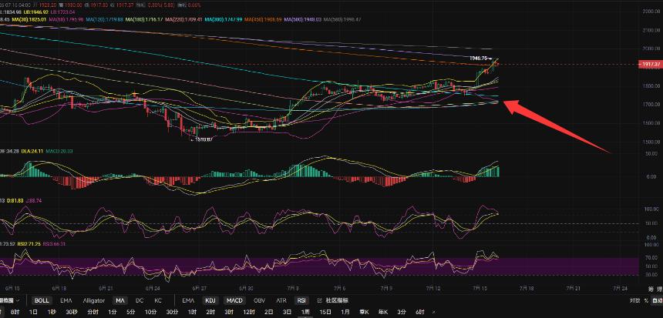The height and width of the screenshot is (318, 663).
Task: Switch to the 3分 timeframe
Action: (402, 312)
